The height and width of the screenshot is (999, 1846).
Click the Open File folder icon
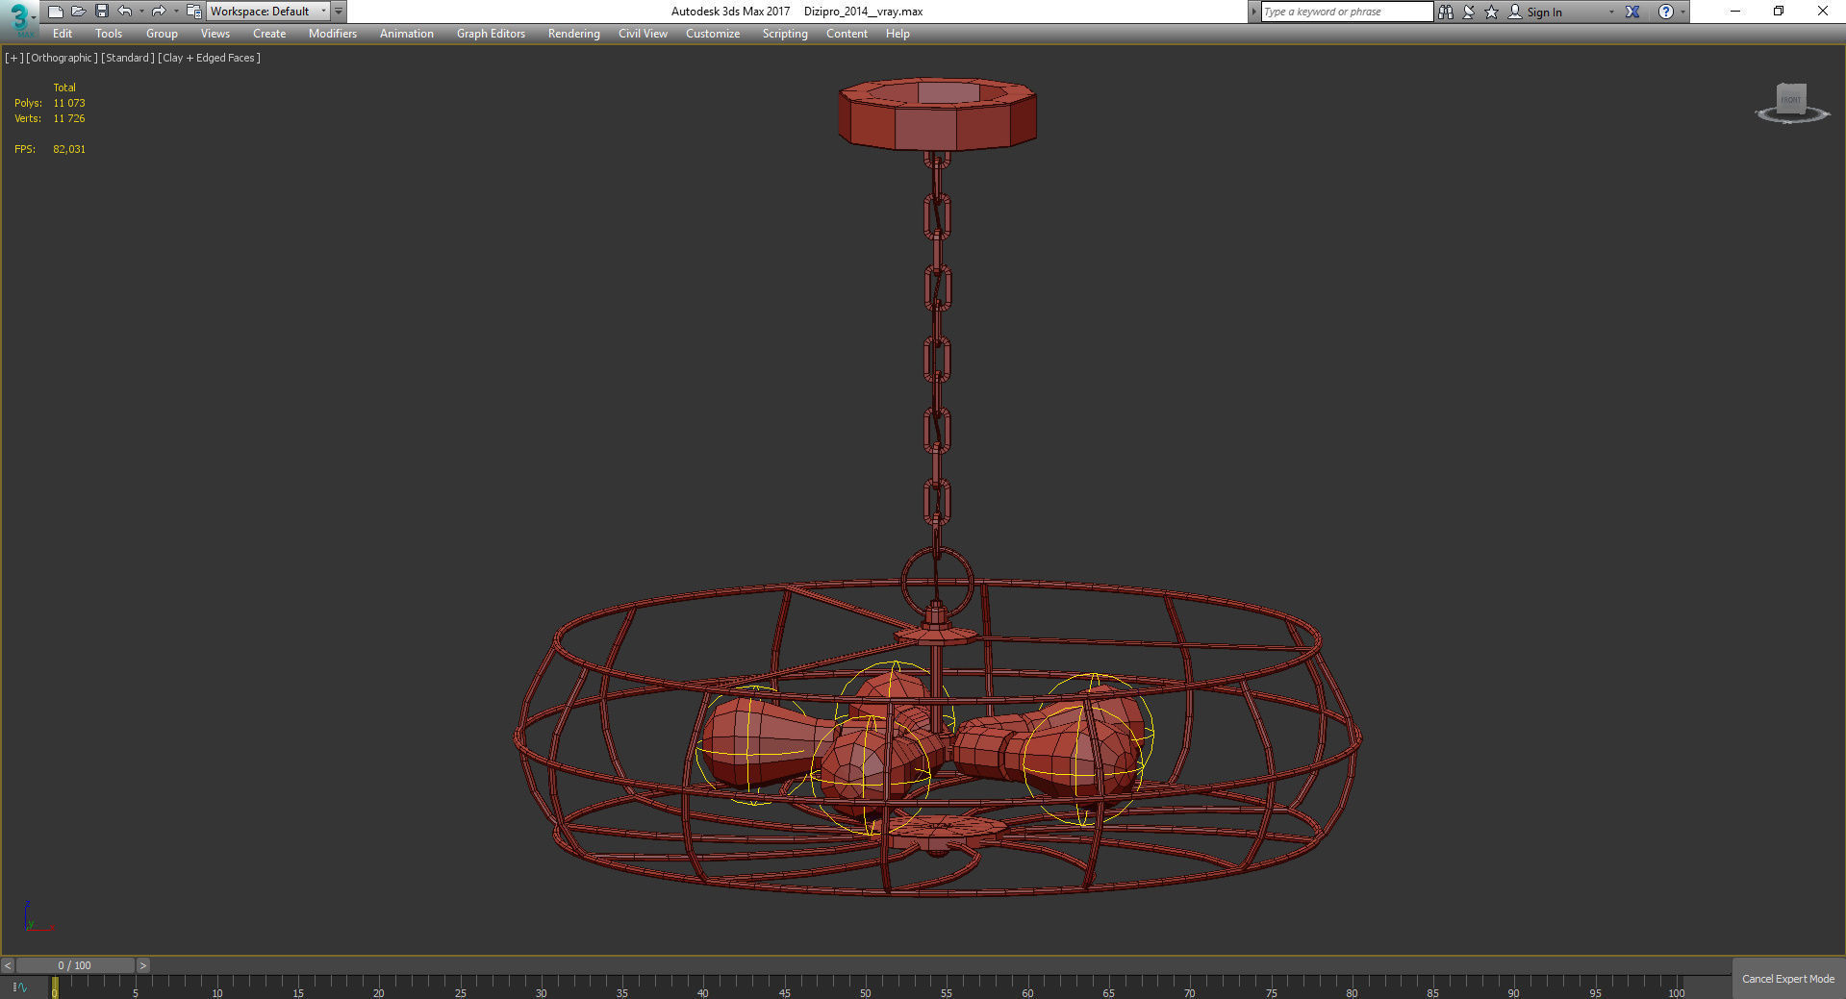78,12
